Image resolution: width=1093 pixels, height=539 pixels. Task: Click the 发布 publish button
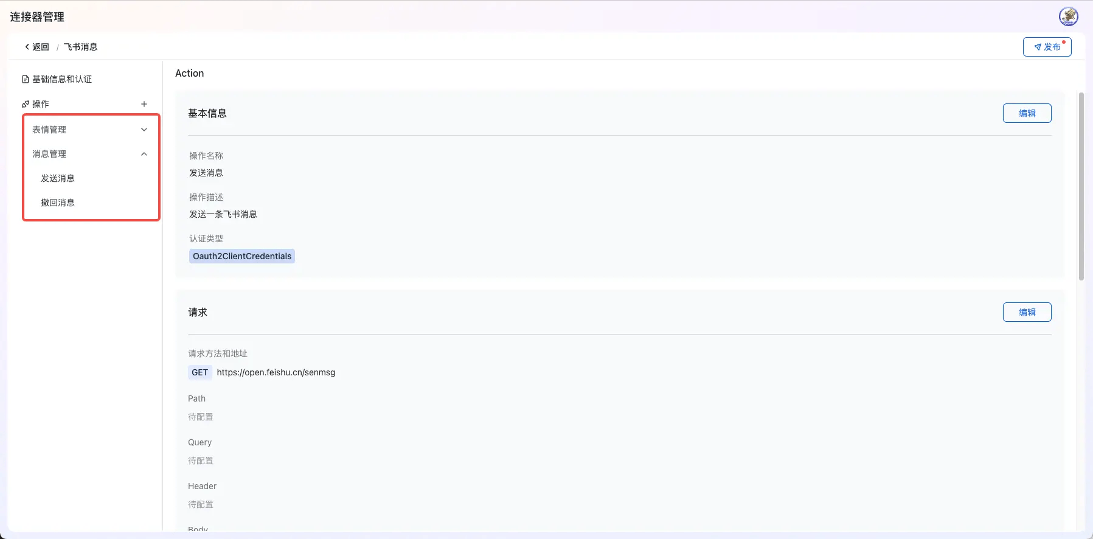tap(1047, 47)
